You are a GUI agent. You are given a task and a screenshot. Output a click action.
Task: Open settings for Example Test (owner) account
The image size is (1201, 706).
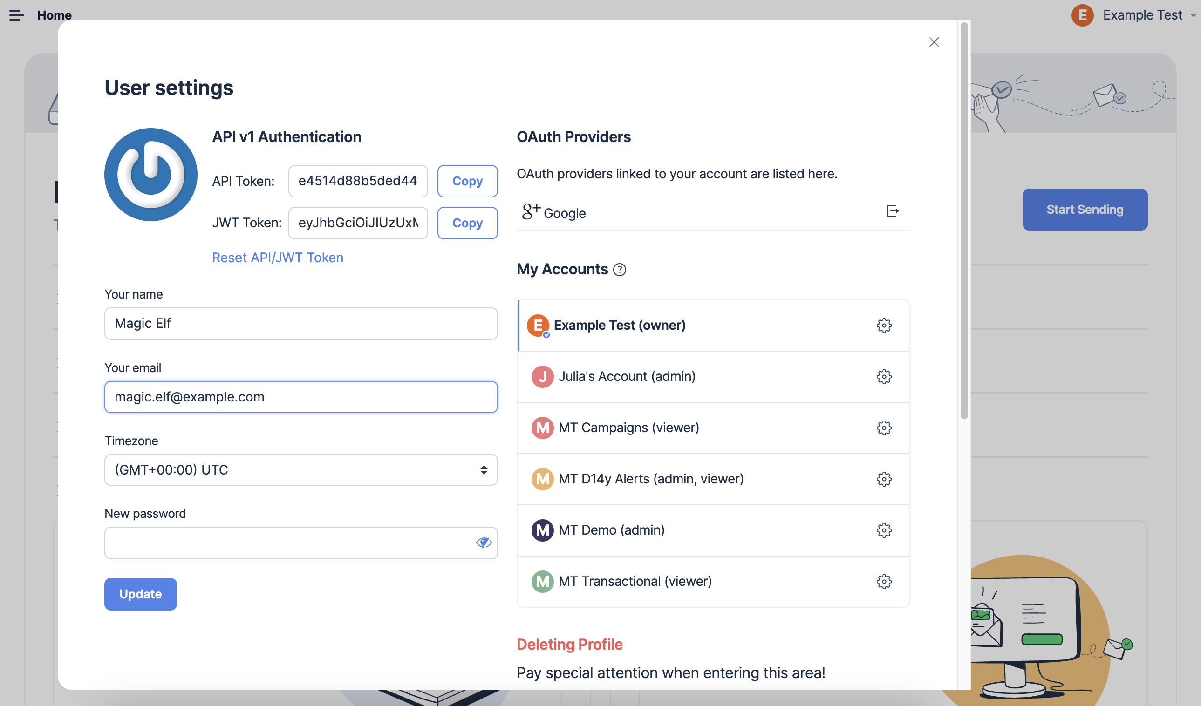tap(884, 326)
